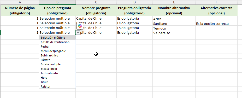242x98 pixels.
Task: Open the dropdown arrow beside cell B5
Action: click(x=78, y=33)
